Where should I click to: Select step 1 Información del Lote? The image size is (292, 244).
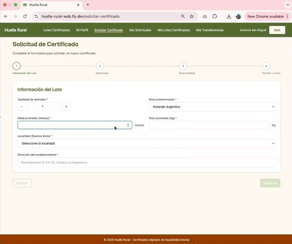point(17,66)
